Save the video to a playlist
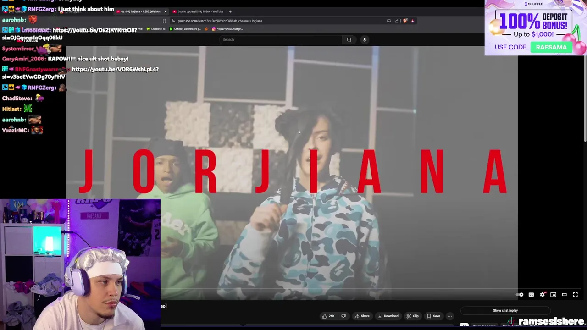 pyautogui.click(x=433, y=316)
